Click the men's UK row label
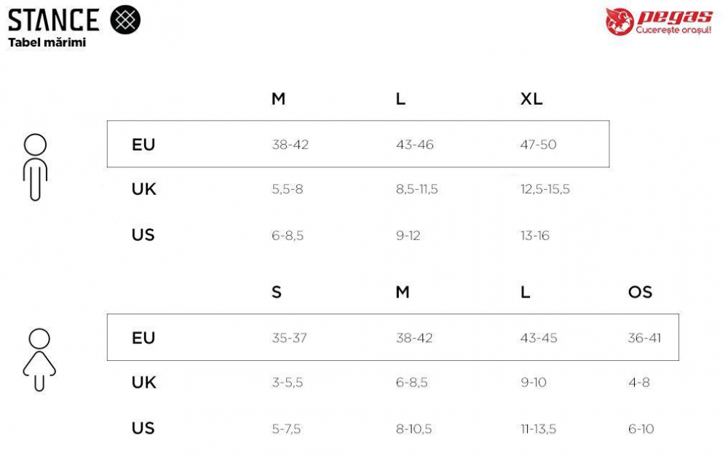728x454 pixels. point(143,189)
